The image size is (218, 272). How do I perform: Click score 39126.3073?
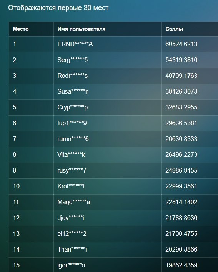pyautogui.click(x=181, y=91)
